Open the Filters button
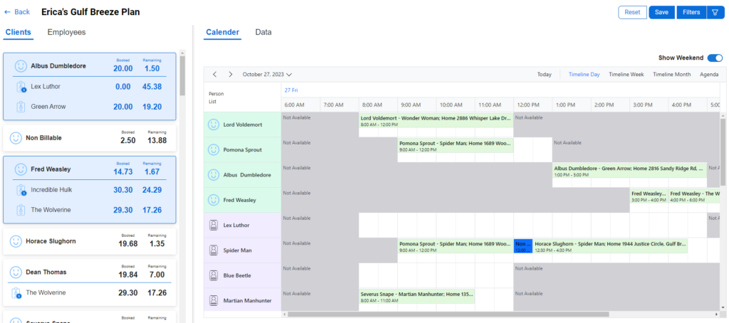 point(691,13)
